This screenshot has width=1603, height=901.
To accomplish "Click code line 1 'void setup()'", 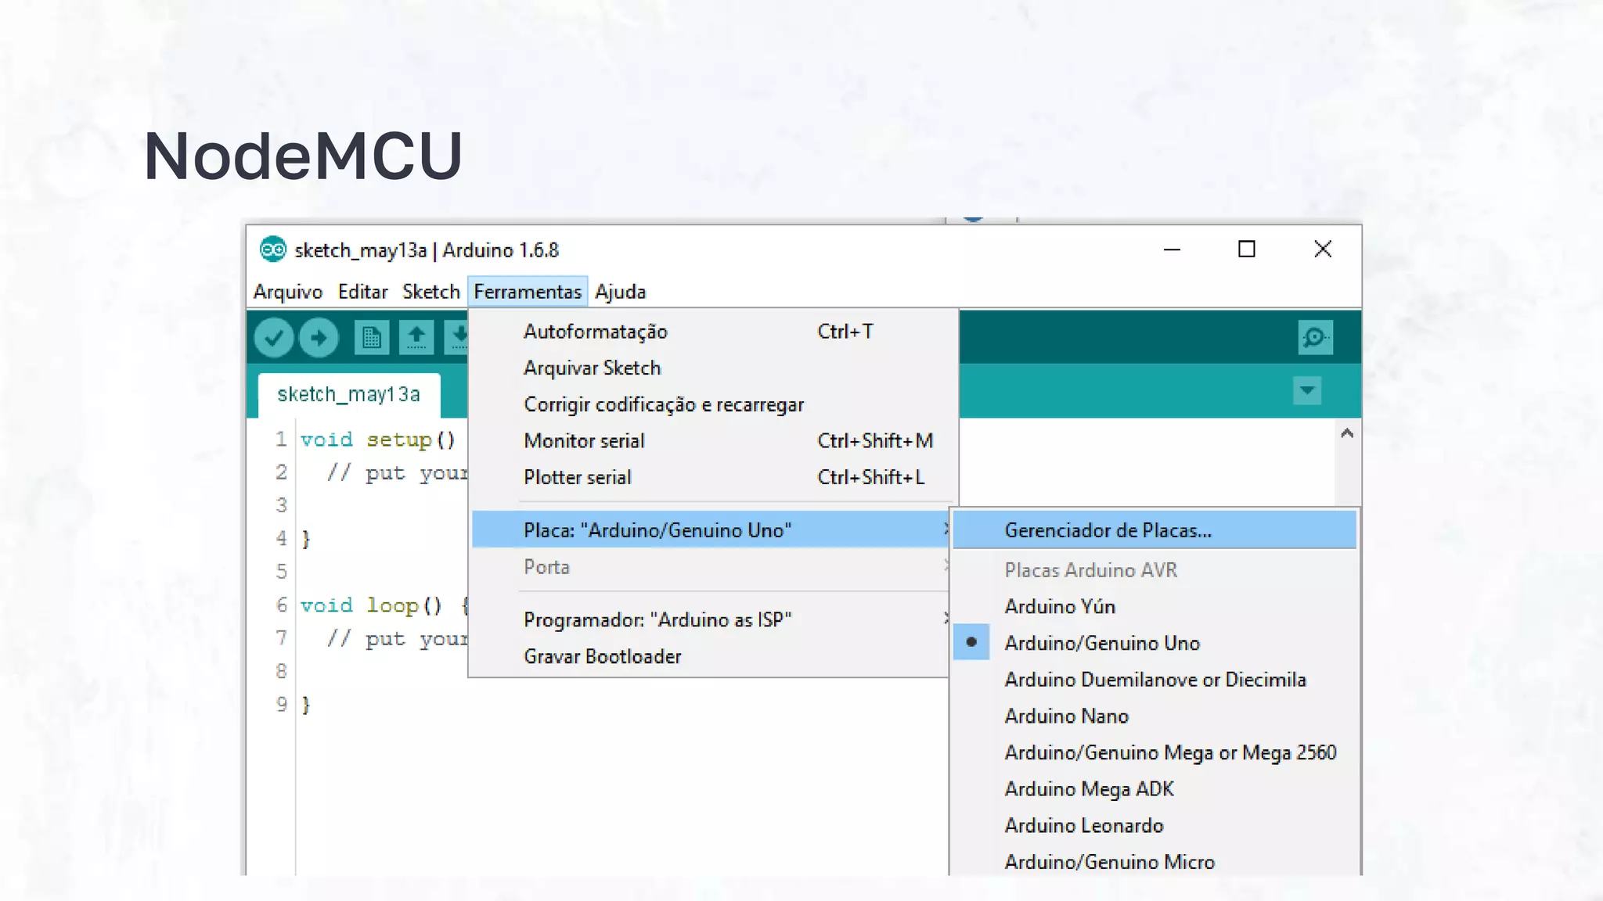I will coord(377,440).
